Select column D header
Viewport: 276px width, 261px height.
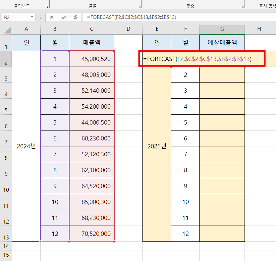coord(128,29)
